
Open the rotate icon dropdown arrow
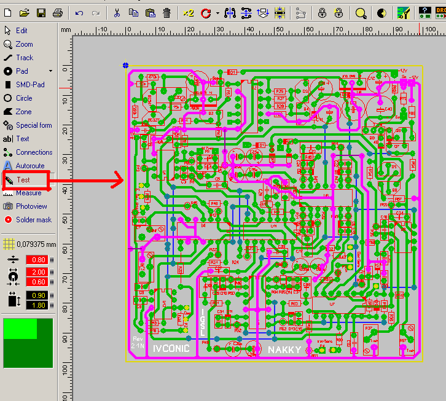[217, 13]
